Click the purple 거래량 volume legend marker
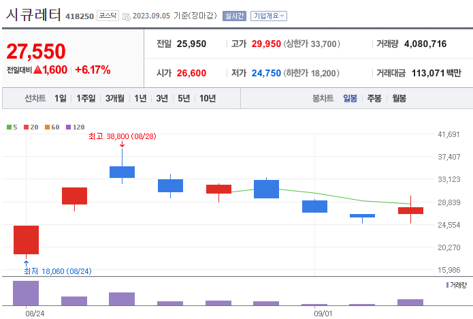 [x=447, y=285]
